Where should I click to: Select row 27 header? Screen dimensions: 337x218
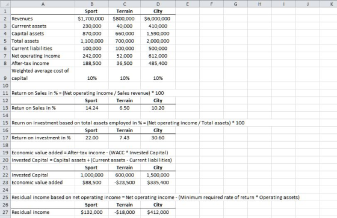click(5, 212)
